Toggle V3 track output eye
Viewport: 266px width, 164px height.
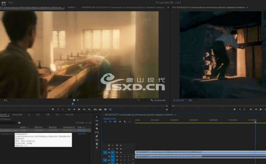[x=121, y=145]
